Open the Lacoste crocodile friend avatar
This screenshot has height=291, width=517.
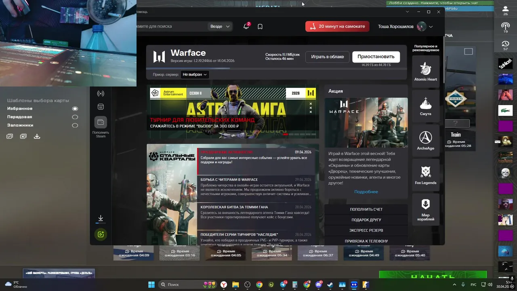pyautogui.click(x=505, y=110)
